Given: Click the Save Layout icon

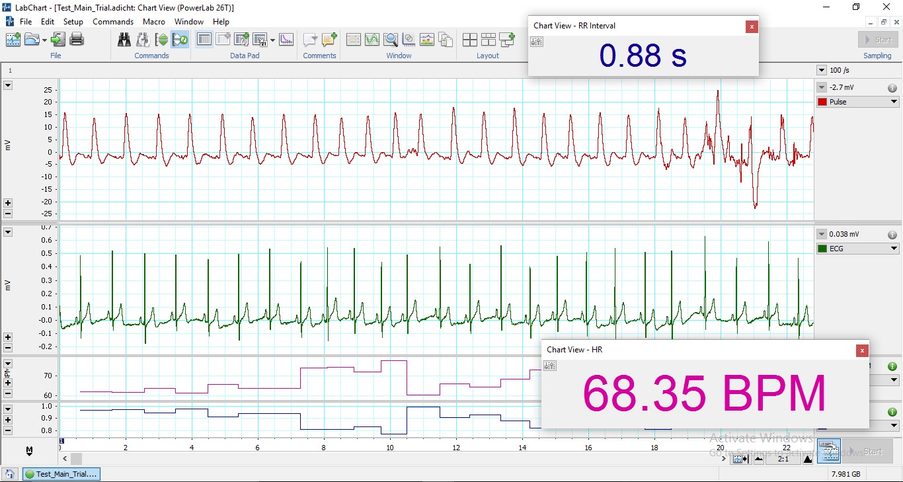Looking at the screenshot, I should [x=507, y=40].
